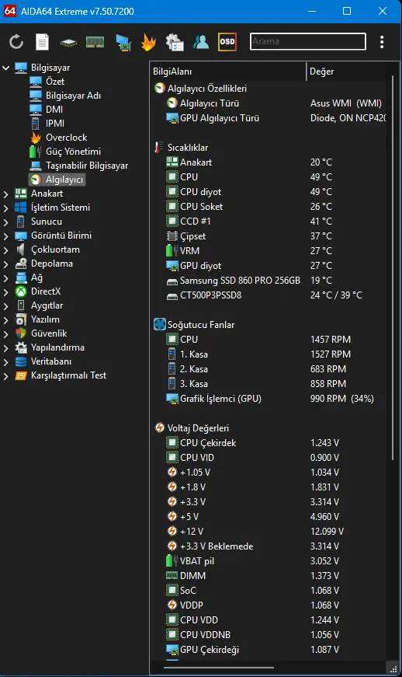Open the network monitor toolbar icon
402x677 pixels.
(123, 42)
